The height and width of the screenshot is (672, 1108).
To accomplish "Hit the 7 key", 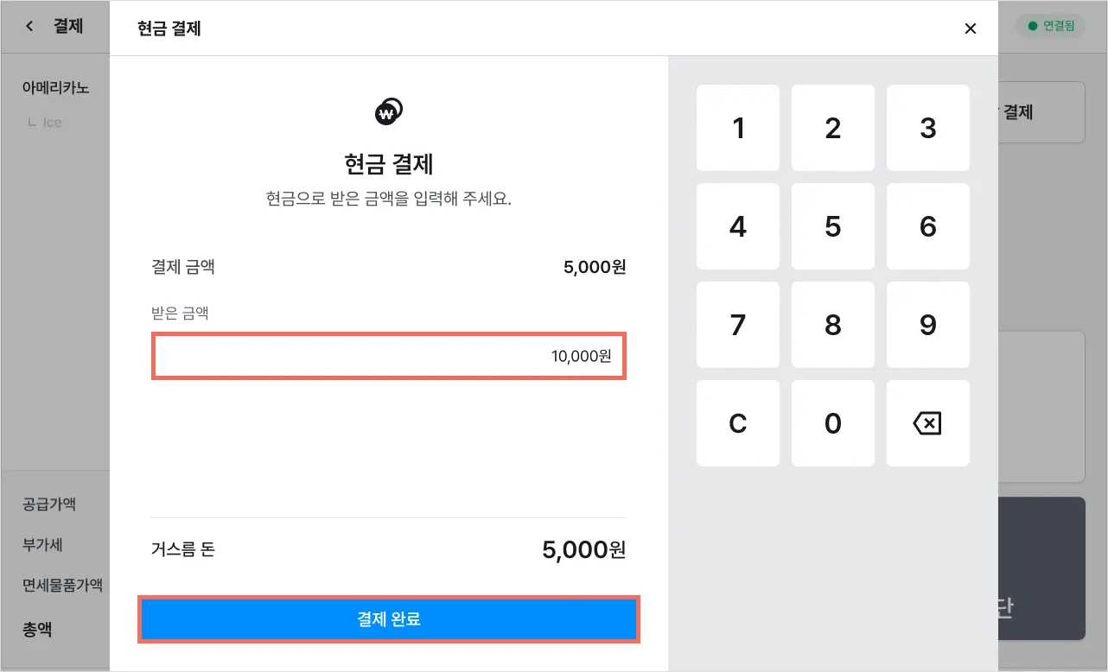I will point(737,325).
